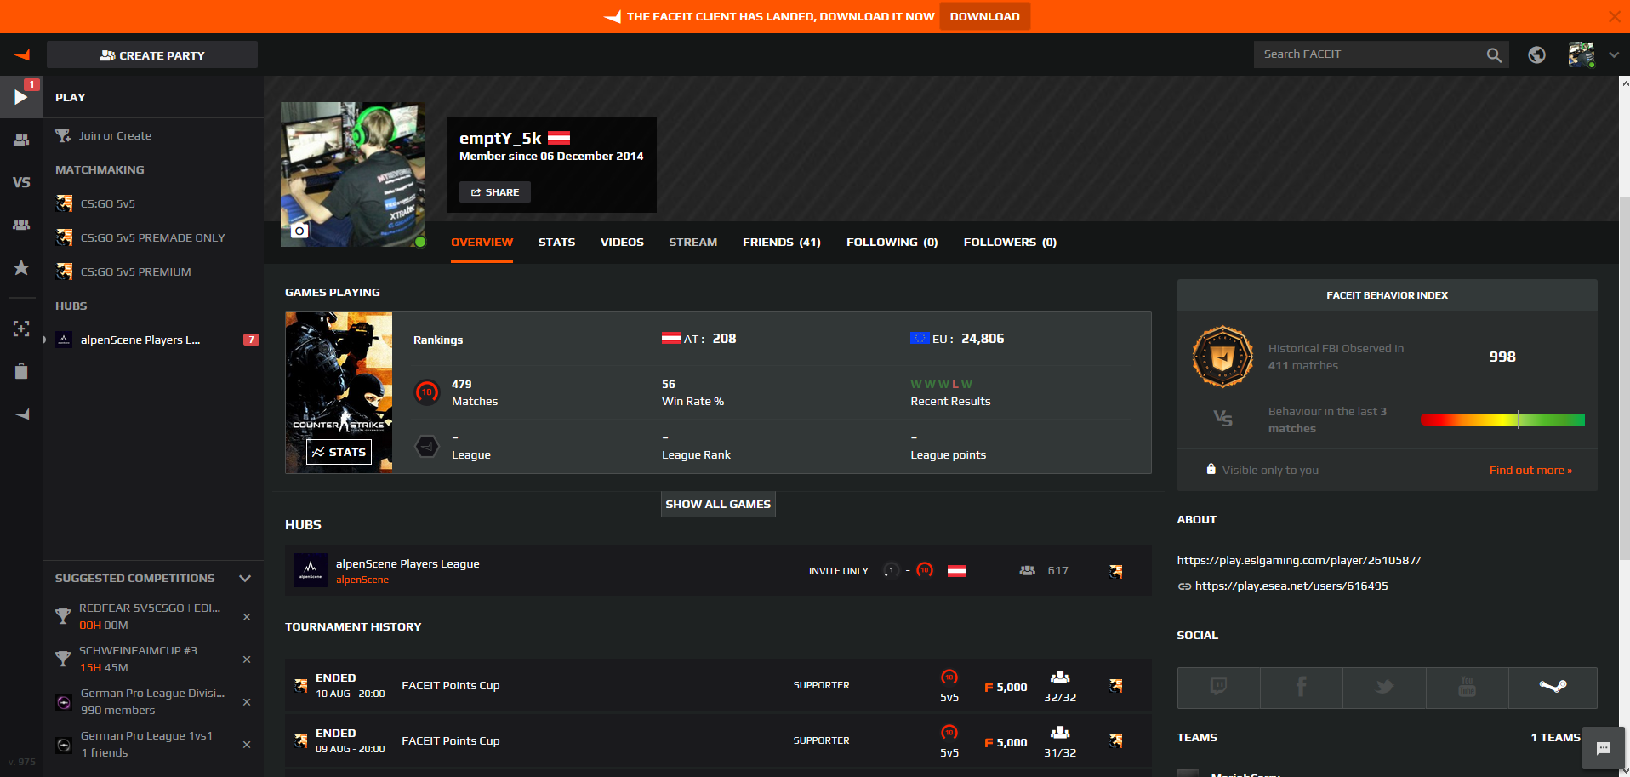Screen dimensions: 1630x777
Task: Open the Friends (41) tab
Action: pos(781,243)
